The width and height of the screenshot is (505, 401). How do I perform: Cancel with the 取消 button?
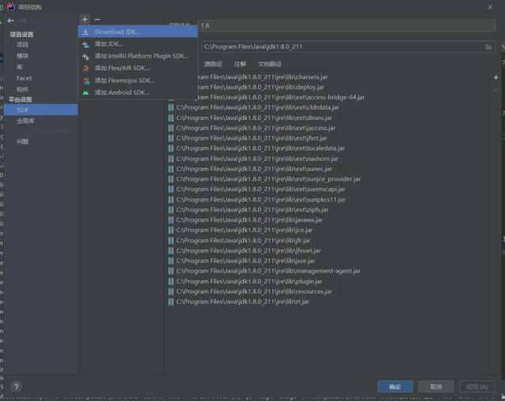point(436,387)
